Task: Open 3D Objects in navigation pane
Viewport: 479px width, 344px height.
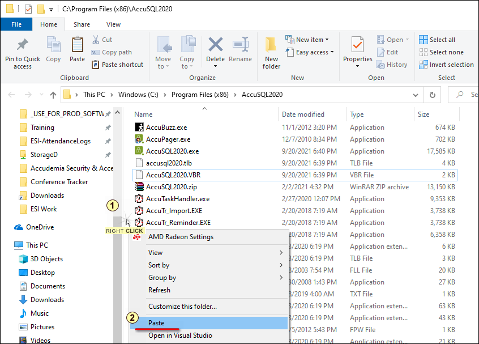Action: pyautogui.click(x=41, y=259)
